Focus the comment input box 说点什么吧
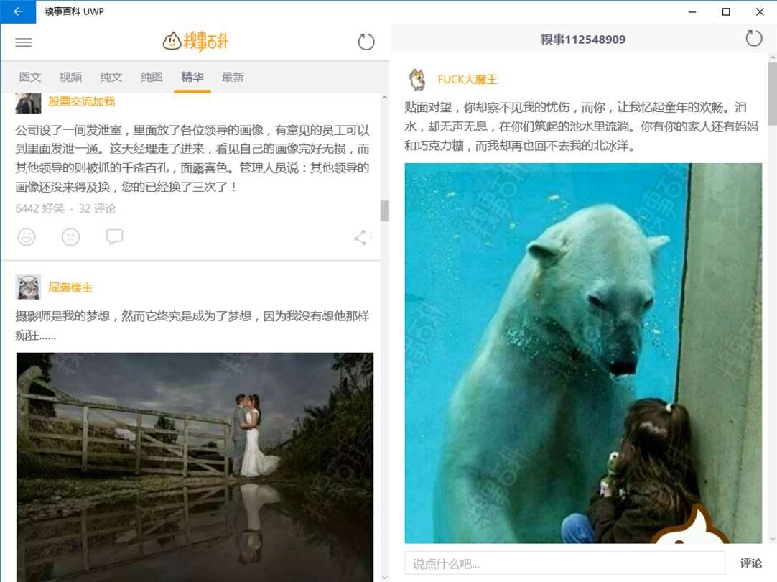Image resolution: width=777 pixels, height=582 pixels. click(x=565, y=563)
